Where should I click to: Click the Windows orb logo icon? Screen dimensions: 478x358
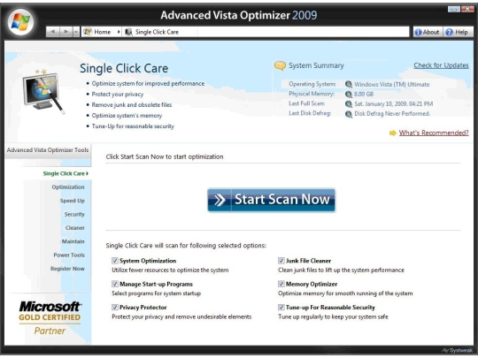[x=20, y=22]
